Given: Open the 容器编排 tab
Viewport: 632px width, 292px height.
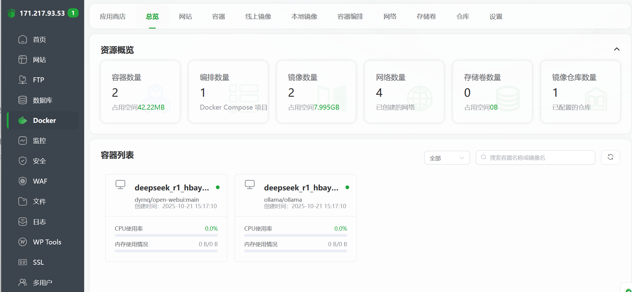Looking at the screenshot, I should pyautogui.click(x=350, y=17).
